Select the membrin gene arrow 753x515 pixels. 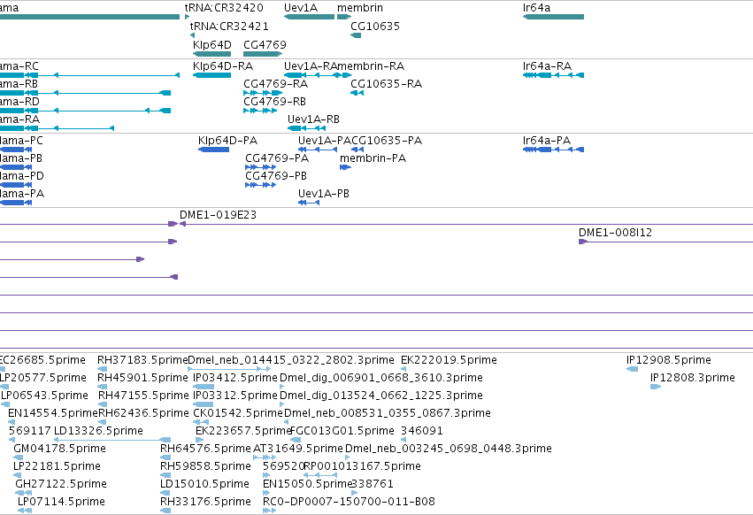tap(344, 17)
